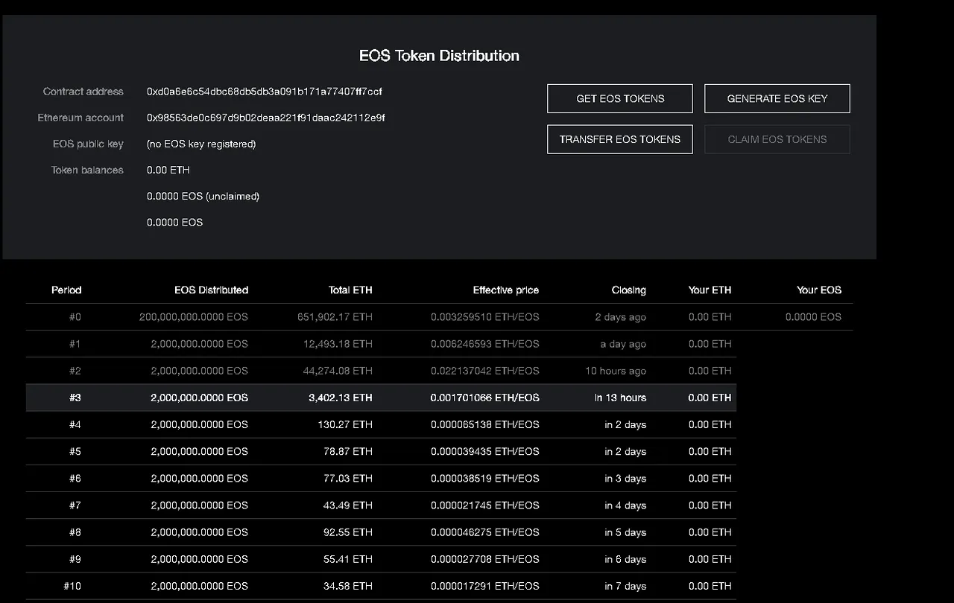Select period #2 in the table
The image size is (954, 603).
[75, 371]
